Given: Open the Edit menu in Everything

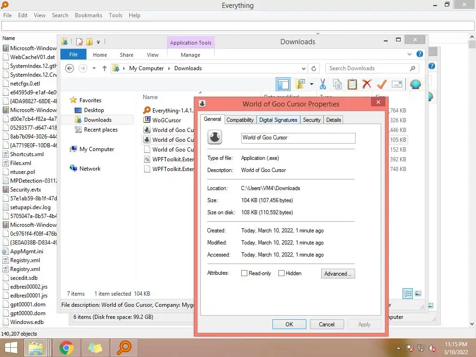Looking at the screenshot, I should click(x=23, y=15).
